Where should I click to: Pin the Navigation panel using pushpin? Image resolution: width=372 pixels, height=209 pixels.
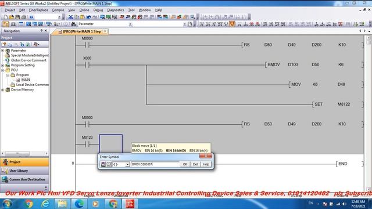(x=41, y=31)
